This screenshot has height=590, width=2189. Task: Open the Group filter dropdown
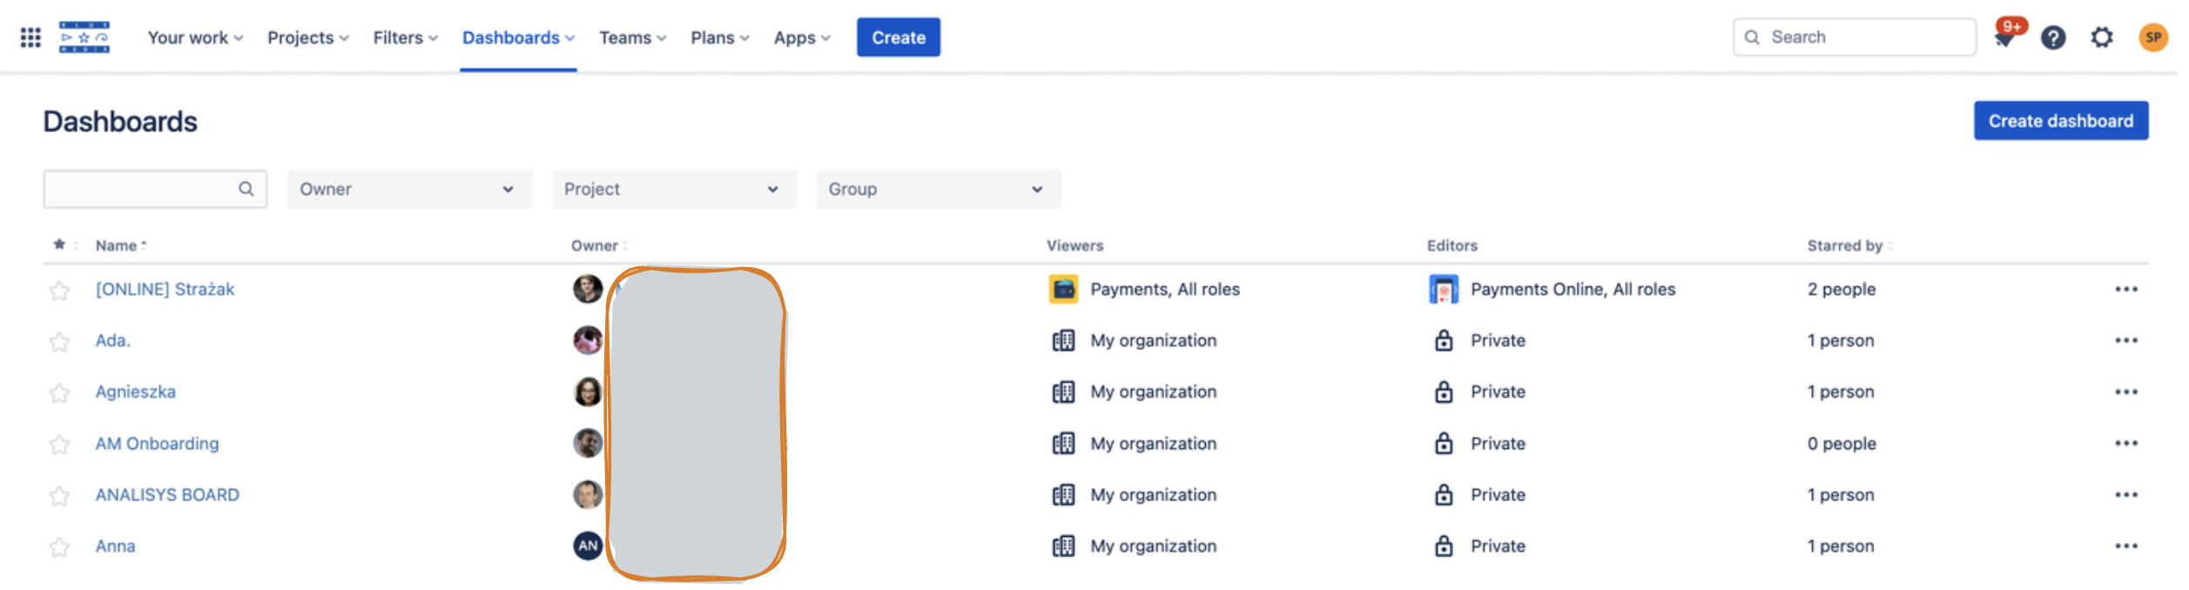tap(938, 190)
